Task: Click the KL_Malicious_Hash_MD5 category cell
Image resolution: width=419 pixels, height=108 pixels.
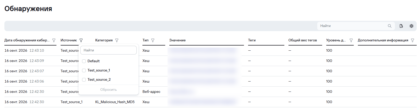Action: tap(115, 102)
